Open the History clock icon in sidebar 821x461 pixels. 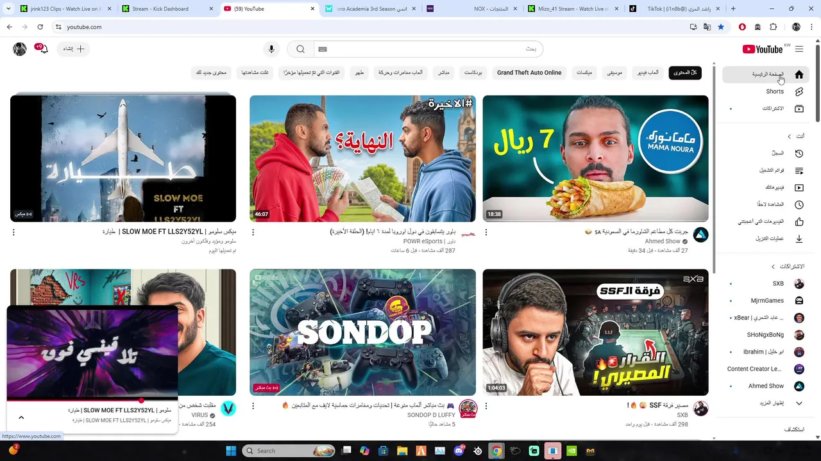(x=799, y=154)
